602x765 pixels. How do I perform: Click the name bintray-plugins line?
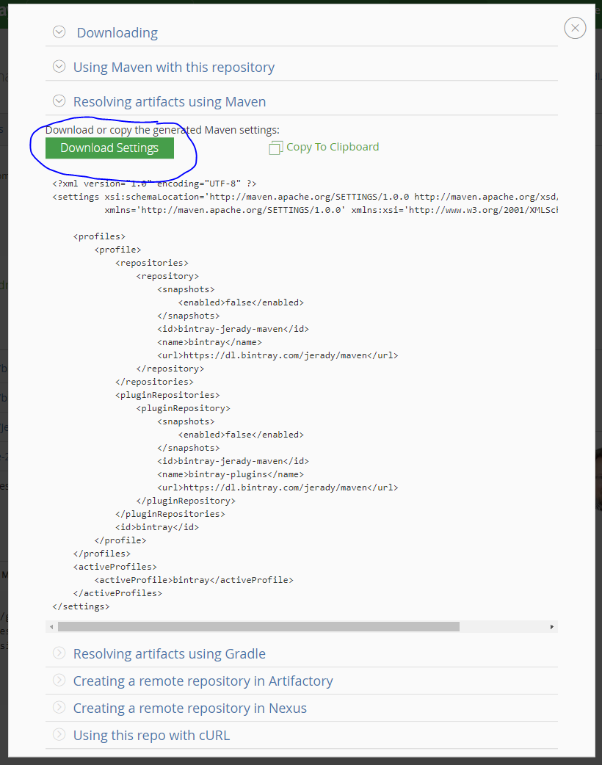(x=231, y=474)
